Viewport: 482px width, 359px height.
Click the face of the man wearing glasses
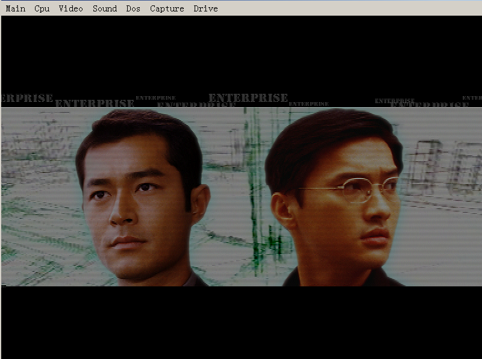tap(355, 211)
